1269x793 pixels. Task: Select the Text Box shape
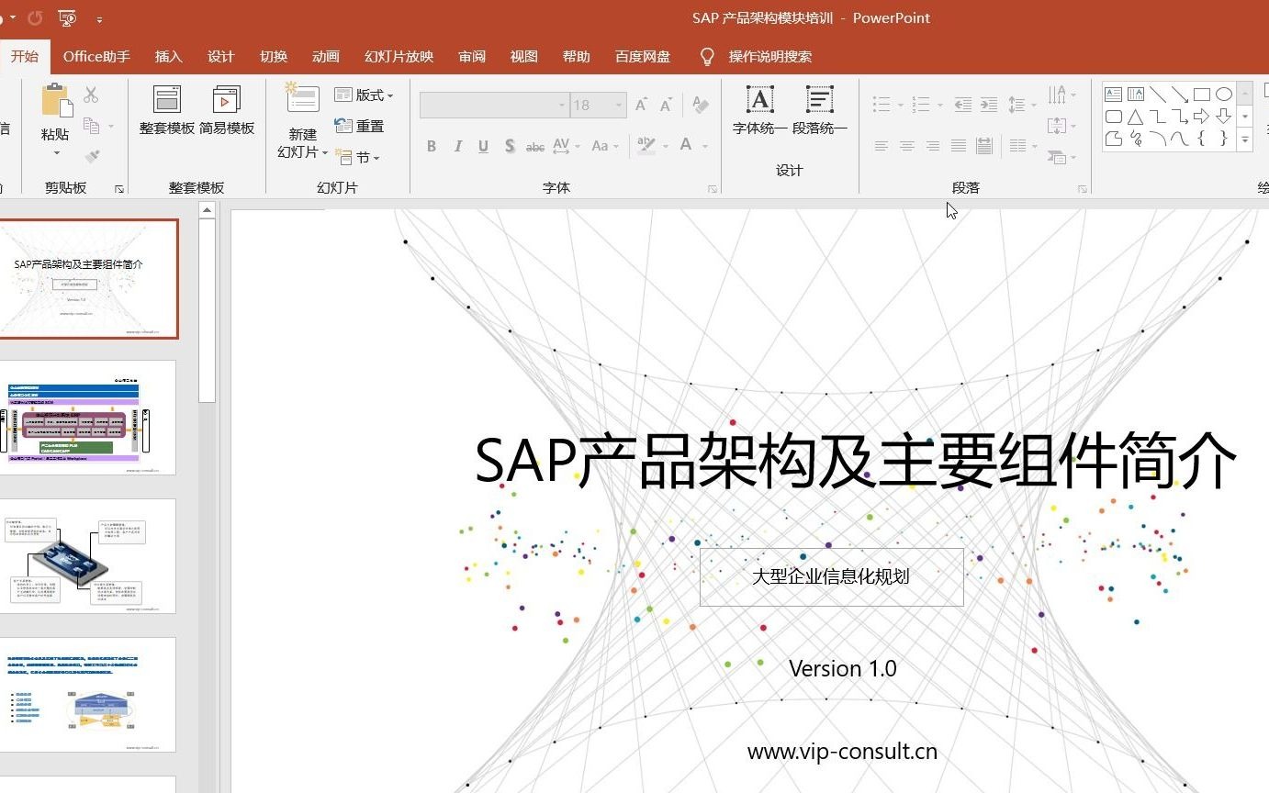tap(1114, 94)
